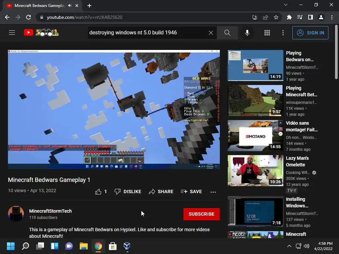Open winsupermario1... channel name

point(301,103)
